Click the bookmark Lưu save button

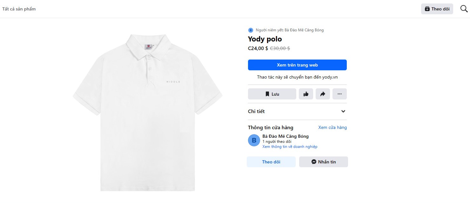pos(272,94)
